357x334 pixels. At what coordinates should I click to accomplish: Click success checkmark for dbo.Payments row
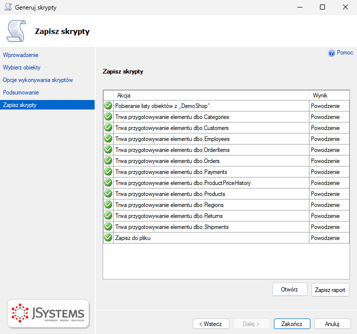[108, 171]
